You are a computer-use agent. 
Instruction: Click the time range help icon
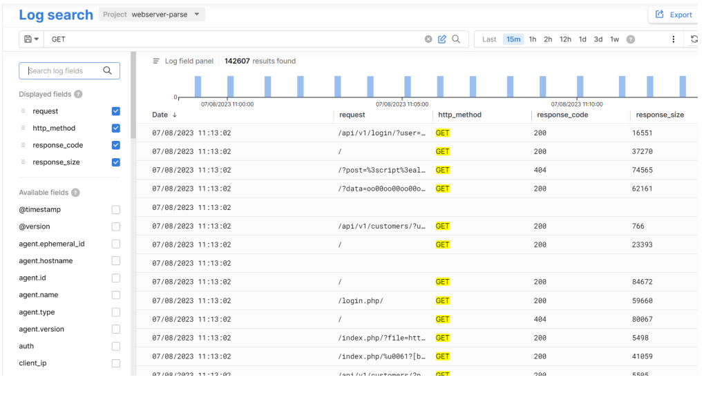pos(630,39)
